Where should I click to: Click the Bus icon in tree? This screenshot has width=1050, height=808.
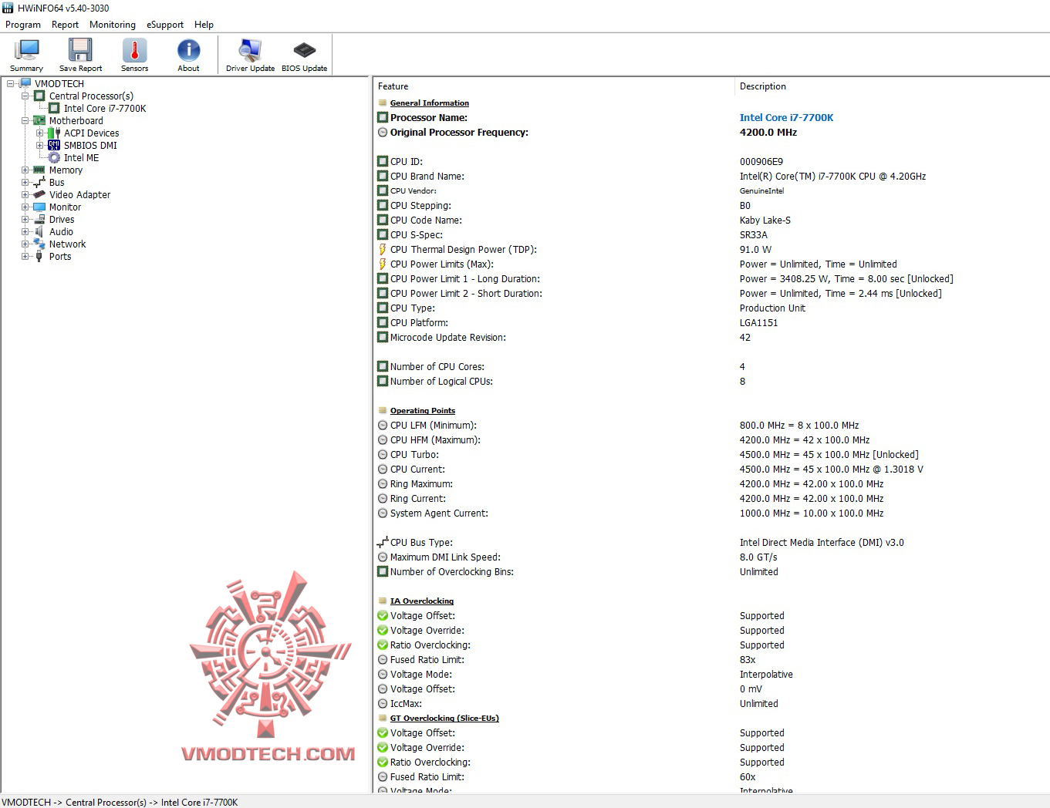39,182
